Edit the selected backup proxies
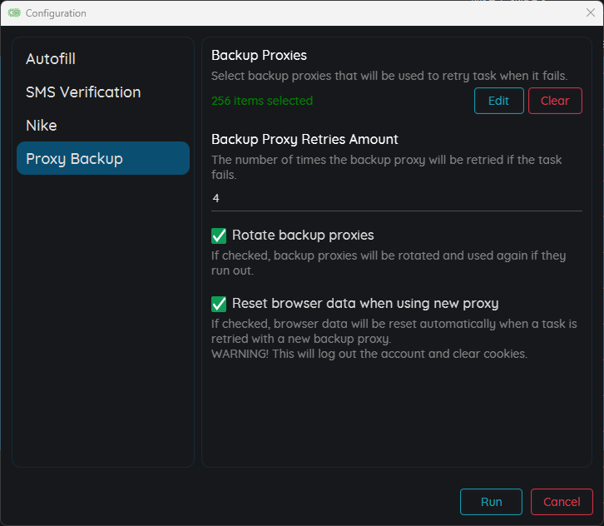This screenshot has width=604, height=526. 499,101
